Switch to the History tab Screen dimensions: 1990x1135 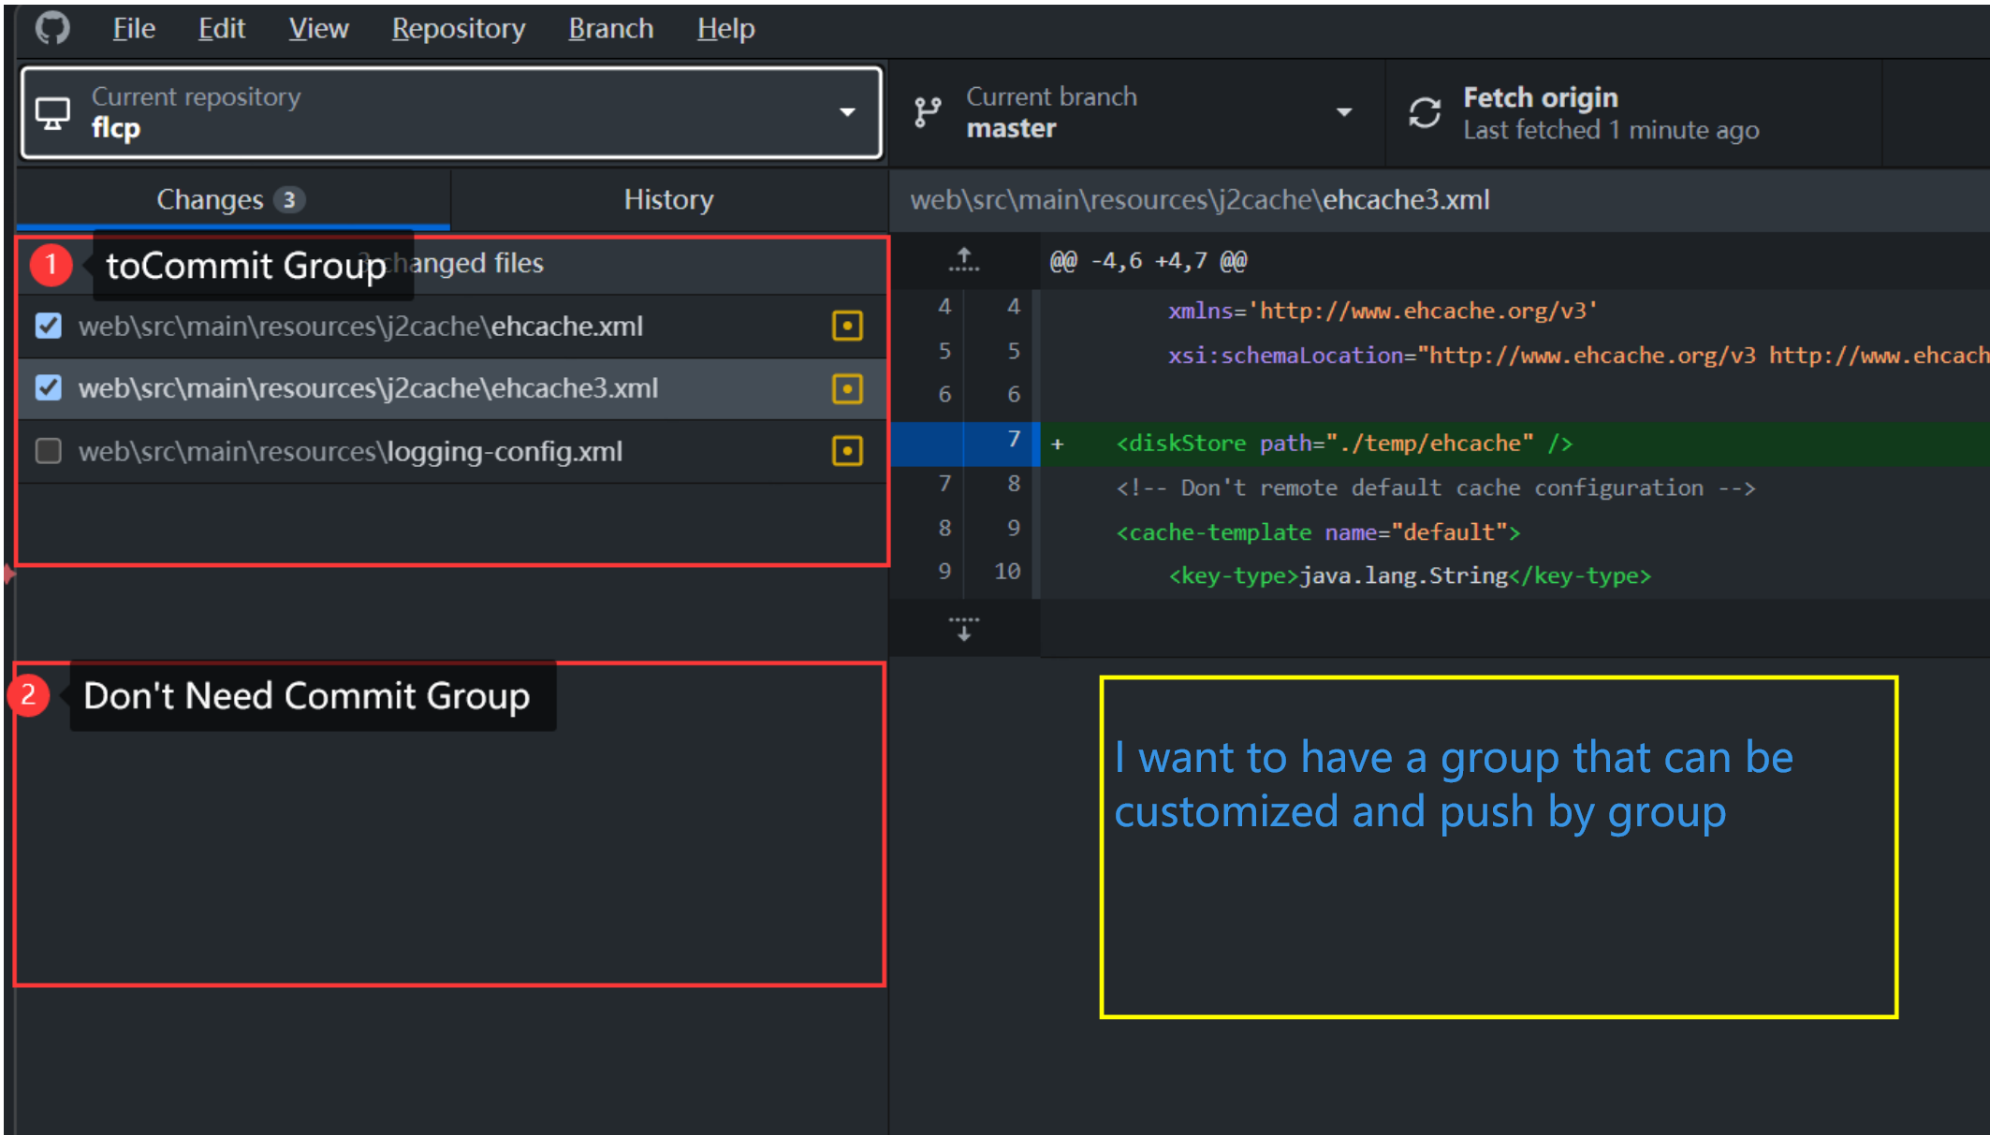669,199
